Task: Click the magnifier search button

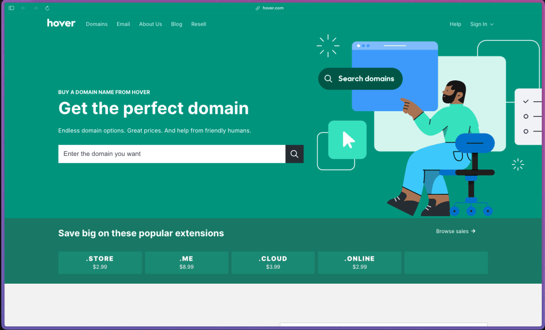Action: [x=294, y=154]
